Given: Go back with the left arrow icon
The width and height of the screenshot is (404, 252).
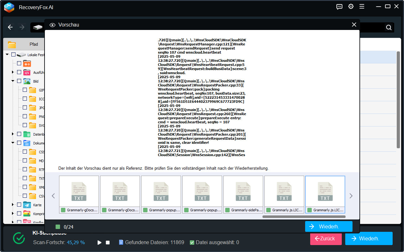Looking at the screenshot, I should 10,27.
